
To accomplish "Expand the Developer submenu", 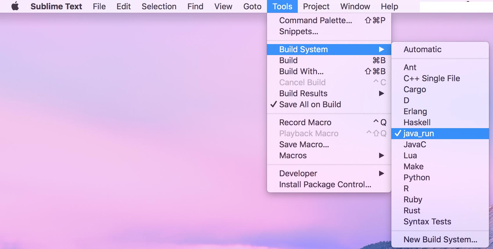I will click(298, 173).
